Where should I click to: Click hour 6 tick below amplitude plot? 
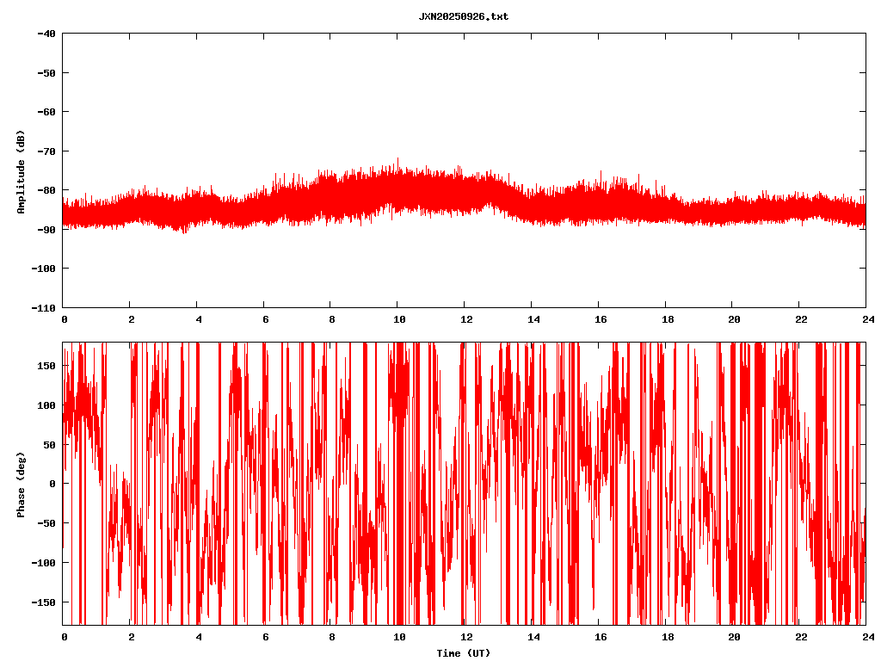click(265, 319)
